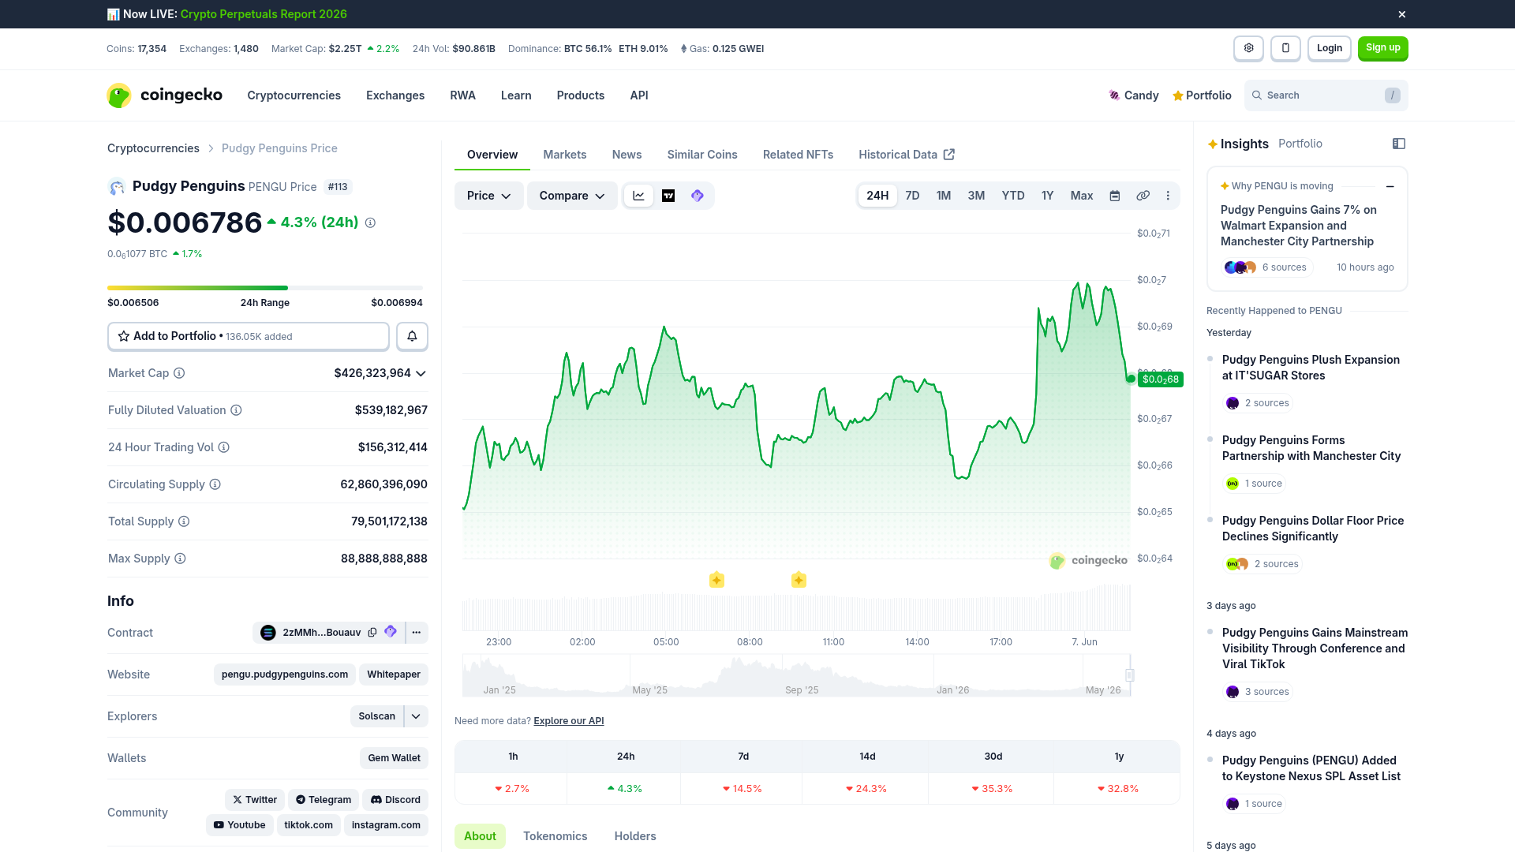1515x852 pixels.
Task: Switch to Similar Coins tab
Action: 702,155
